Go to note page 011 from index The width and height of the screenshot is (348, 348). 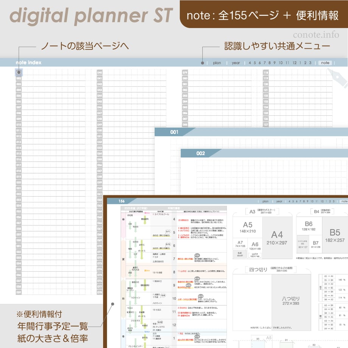click(19, 130)
